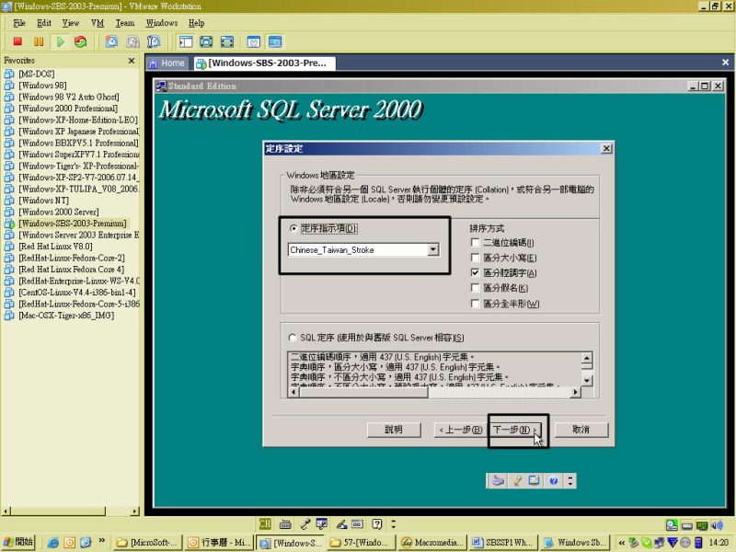
Task: Click the CH language indicator on the language bar
Action: 265,523
